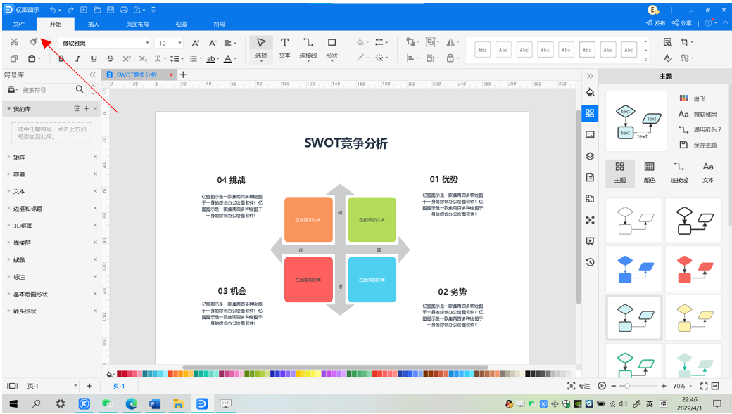Screen dimensions: 732x414
Task: Toggle Underline text formatting
Action: [x=94, y=58]
